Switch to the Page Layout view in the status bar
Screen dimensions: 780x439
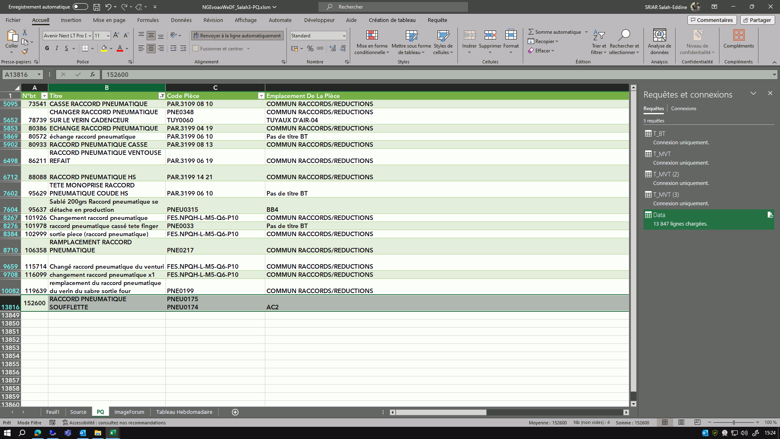click(x=681, y=422)
